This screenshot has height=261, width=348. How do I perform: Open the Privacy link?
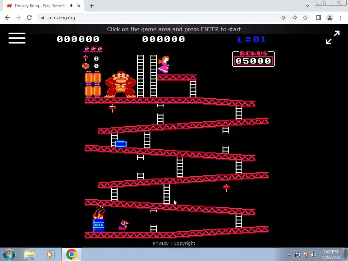tap(160, 243)
